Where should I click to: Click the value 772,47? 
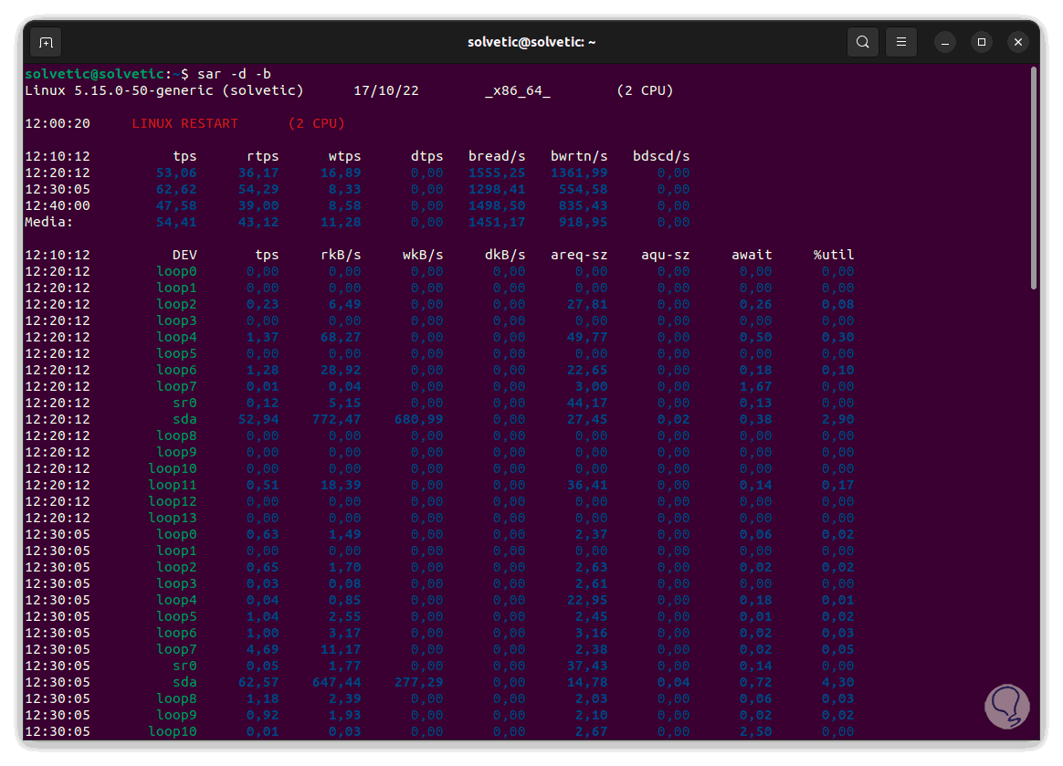[336, 420]
